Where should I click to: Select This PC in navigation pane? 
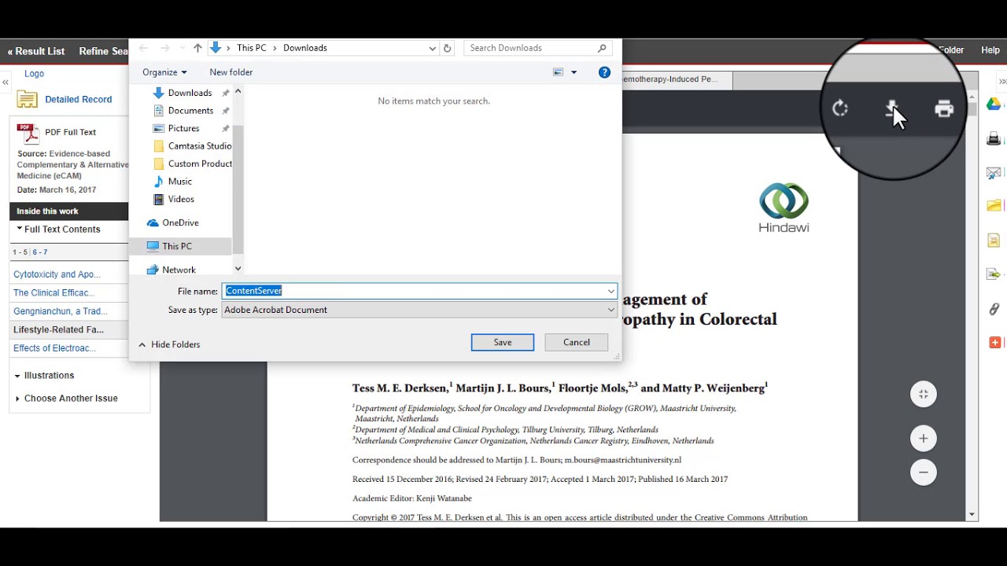click(x=177, y=246)
